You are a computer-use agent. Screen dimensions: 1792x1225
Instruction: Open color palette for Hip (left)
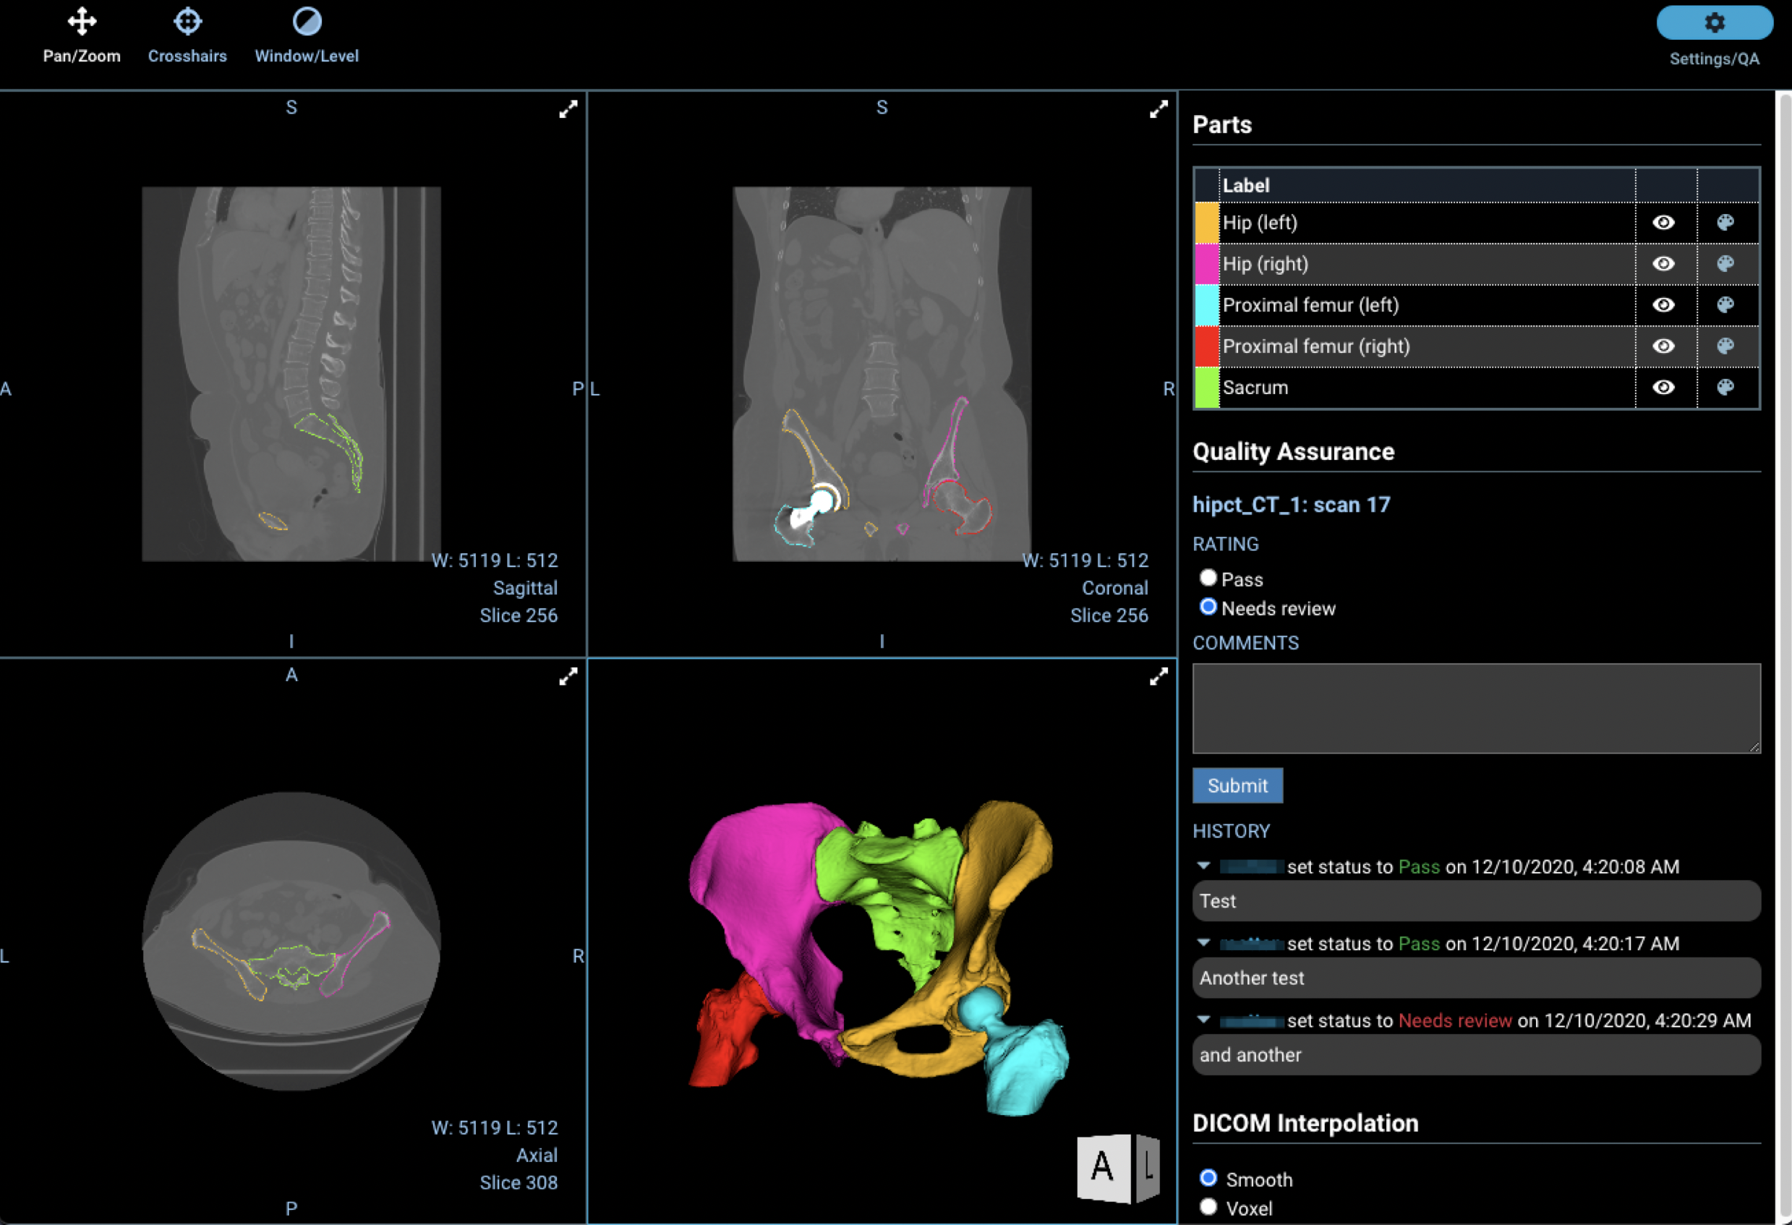(1725, 223)
